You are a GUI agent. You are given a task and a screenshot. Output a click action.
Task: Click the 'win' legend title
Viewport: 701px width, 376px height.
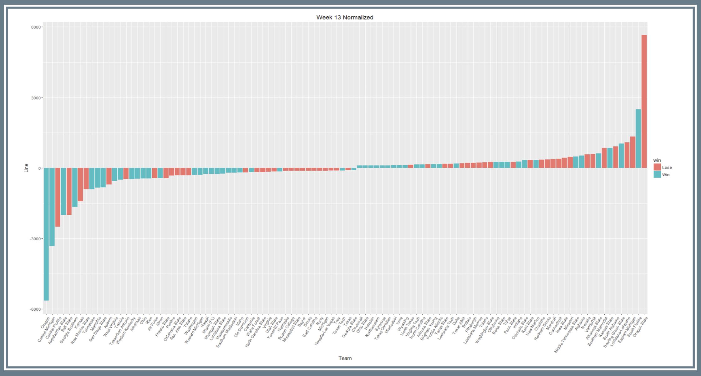(657, 160)
